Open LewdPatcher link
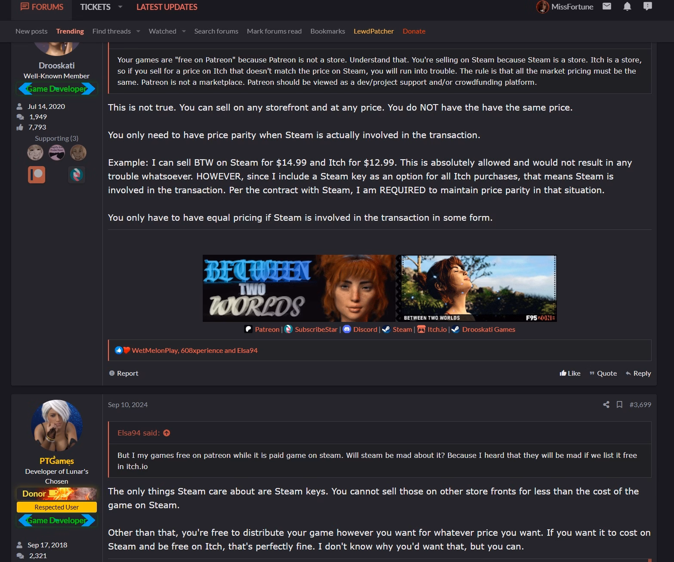Viewport: 674px width, 562px height. [x=374, y=31]
